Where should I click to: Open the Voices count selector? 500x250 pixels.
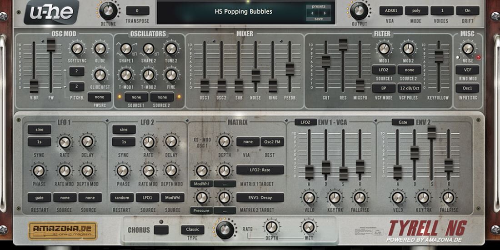[x=442, y=10]
